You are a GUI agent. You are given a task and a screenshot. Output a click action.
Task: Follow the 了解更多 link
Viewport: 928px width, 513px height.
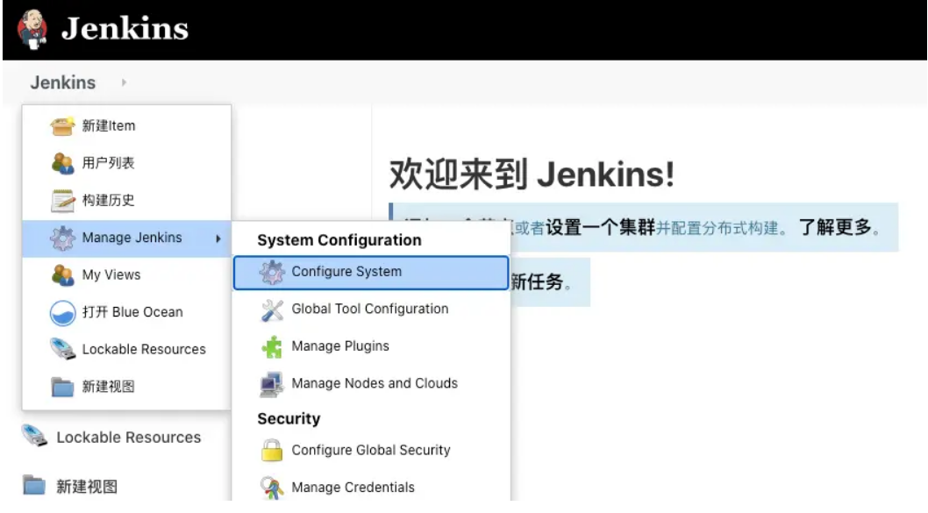(835, 227)
